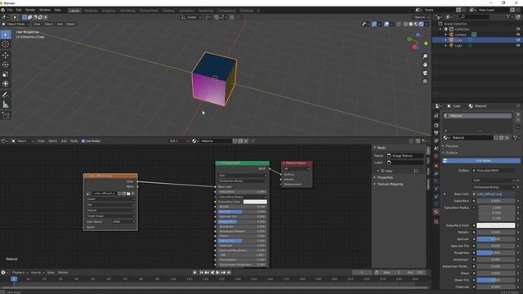Open the Material properties tab icon
Screen dimensions: 523x294
coord(436,212)
